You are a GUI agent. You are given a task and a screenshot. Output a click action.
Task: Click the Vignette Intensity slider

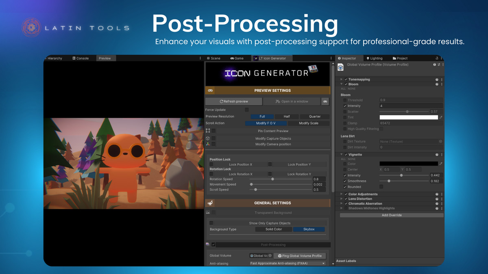pyautogui.click(x=403, y=175)
